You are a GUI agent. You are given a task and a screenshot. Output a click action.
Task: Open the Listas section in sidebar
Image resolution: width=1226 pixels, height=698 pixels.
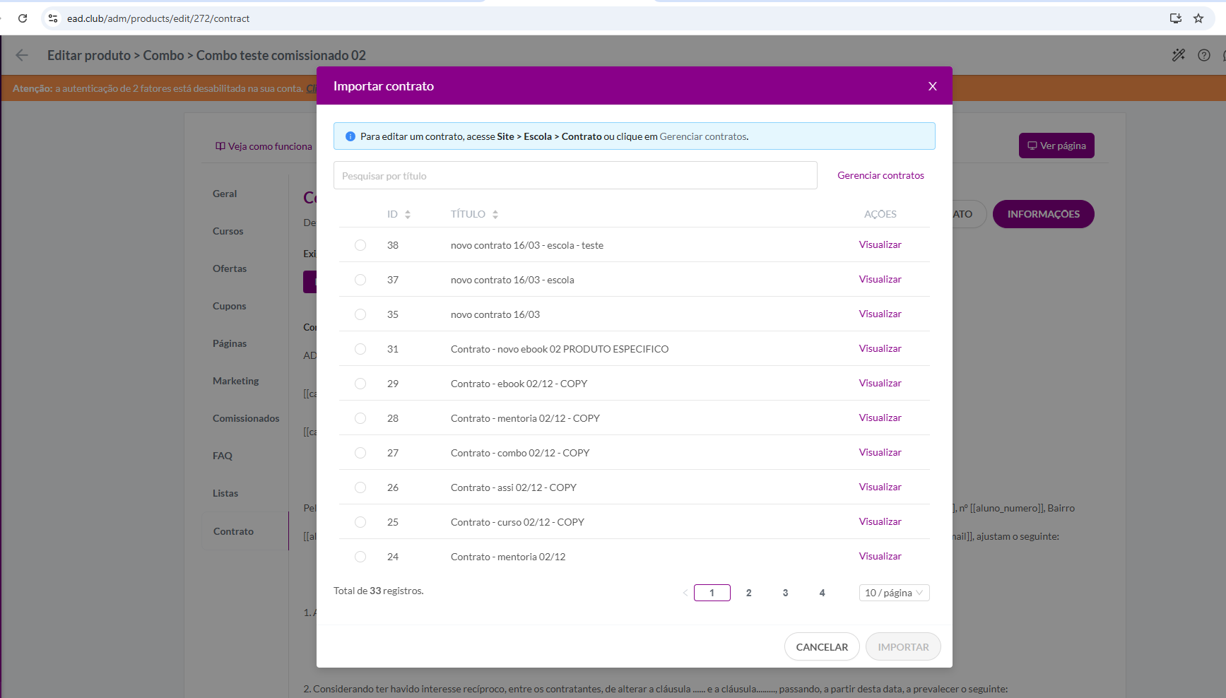[225, 493]
